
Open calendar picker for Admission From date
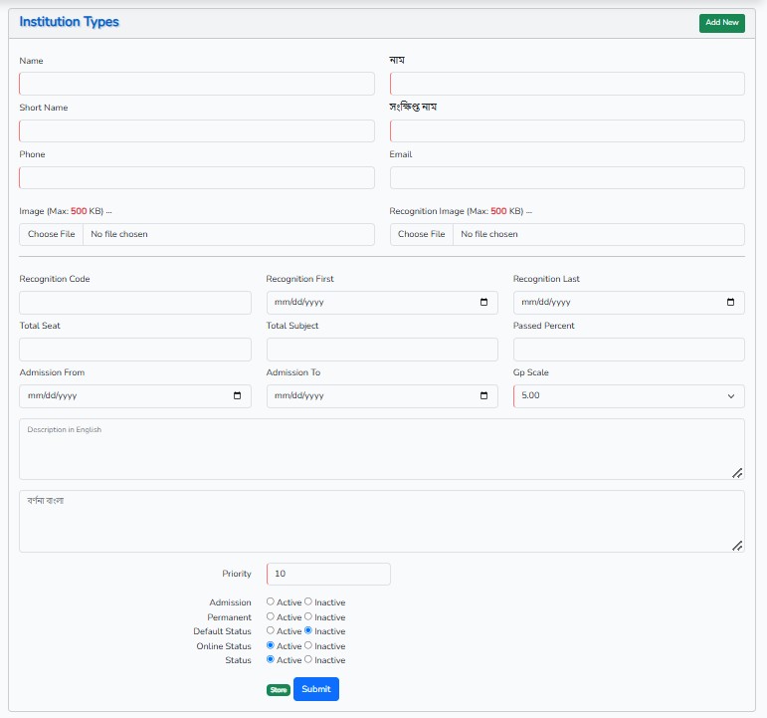point(237,396)
